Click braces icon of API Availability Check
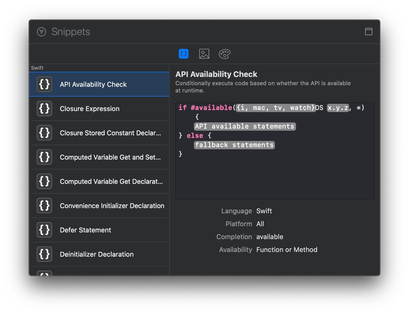 pos(44,85)
